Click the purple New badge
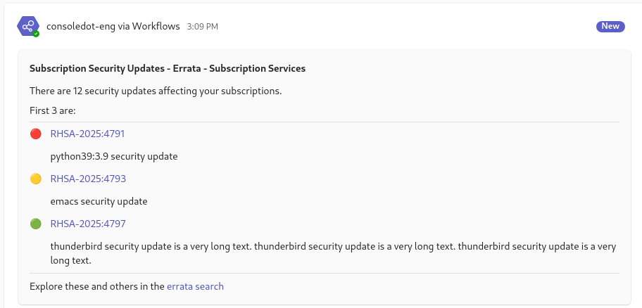642x308 pixels. tap(610, 26)
